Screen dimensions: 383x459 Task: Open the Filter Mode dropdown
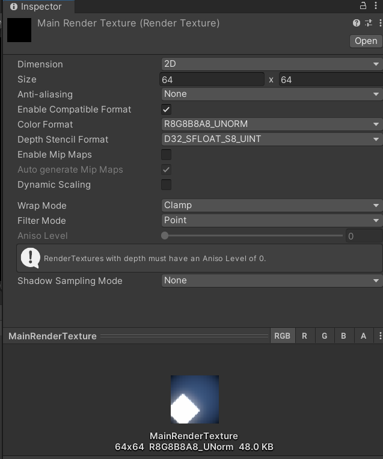(272, 220)
